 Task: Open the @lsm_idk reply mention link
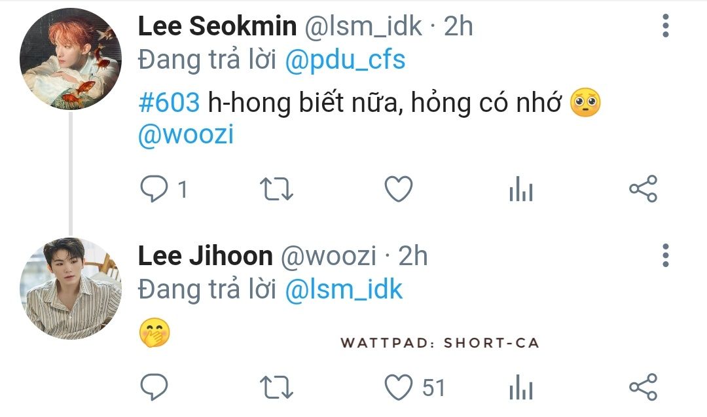(x=344, y=289)
